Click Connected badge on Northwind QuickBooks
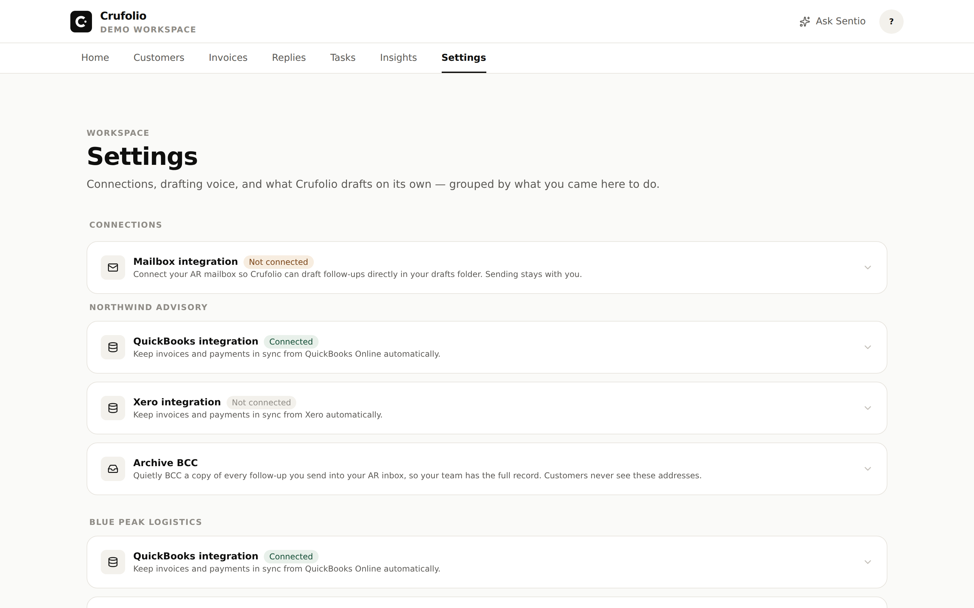This screenshot has width=974, height=608. pyautogui.click(x=291, y=341)
